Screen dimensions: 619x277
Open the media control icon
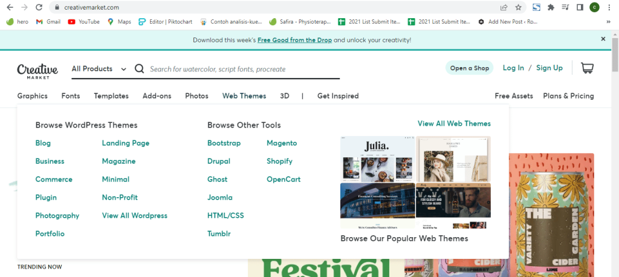(x=565, y=7)
